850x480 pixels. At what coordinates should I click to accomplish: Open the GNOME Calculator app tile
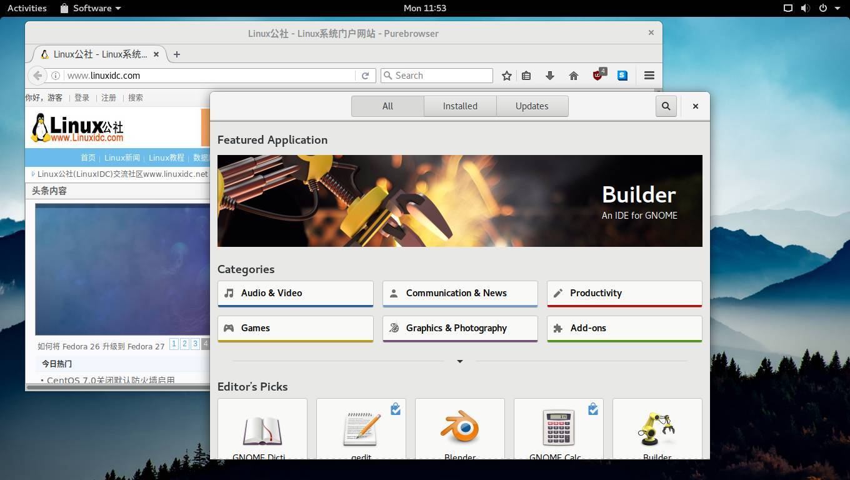(559, 429)
